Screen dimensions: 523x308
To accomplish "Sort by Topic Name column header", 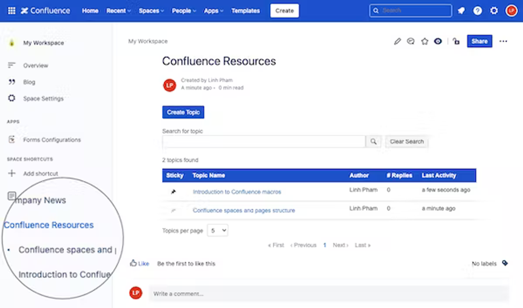I will click(208, 175).
